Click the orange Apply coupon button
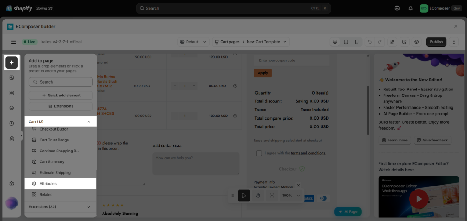This screenshot has height=221, width=467. [x=263, y=73]
